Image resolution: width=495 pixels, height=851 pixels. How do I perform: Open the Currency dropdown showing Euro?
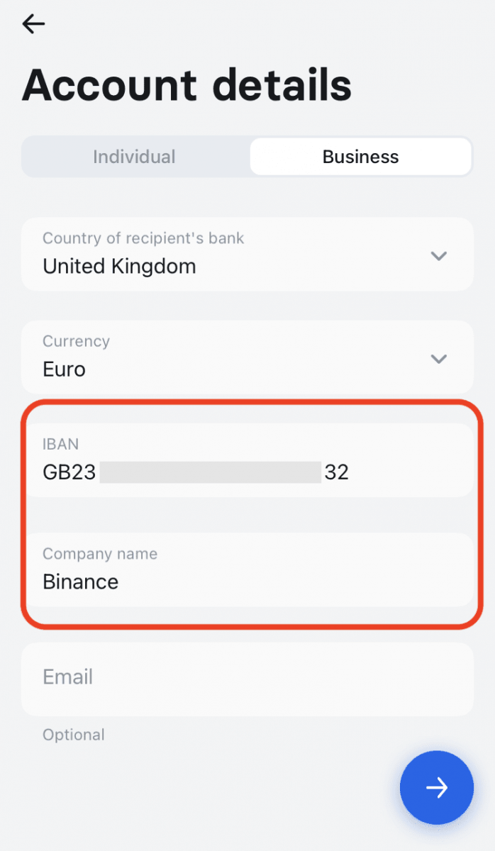(x=247, y=357)
